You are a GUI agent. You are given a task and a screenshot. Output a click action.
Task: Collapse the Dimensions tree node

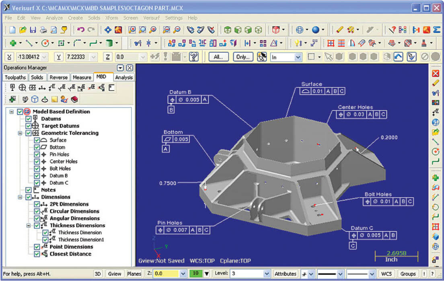click(x=20, y=197)
